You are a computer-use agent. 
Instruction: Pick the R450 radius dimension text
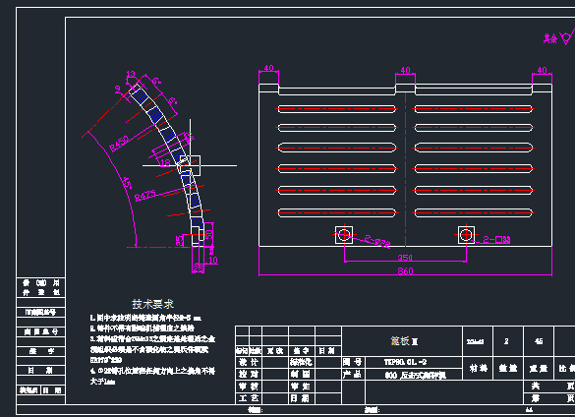120,144
